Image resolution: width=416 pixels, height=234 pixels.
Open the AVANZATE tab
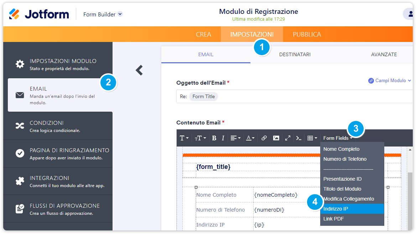pyautogui.click(x=384, y=55)
